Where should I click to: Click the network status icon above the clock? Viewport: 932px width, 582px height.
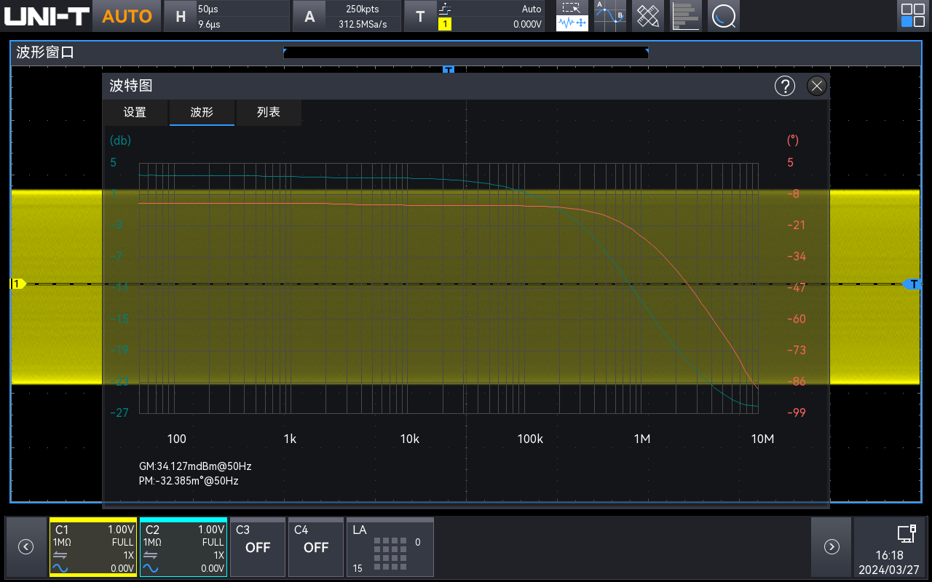click(906, 534)
